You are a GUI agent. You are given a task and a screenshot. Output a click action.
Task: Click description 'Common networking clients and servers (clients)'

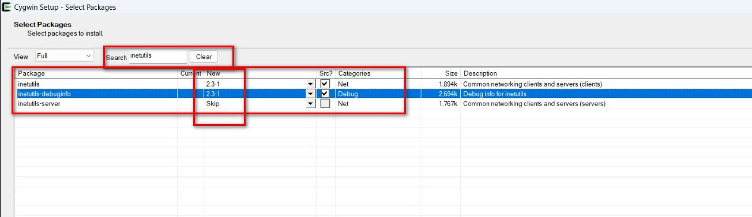pyautogui.click(x=532, y=84)
